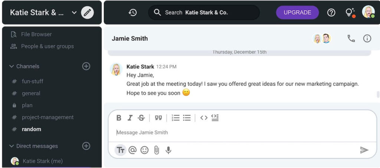Open conversation info details icon
Screen dimensions: 380x168
point(367,38)
